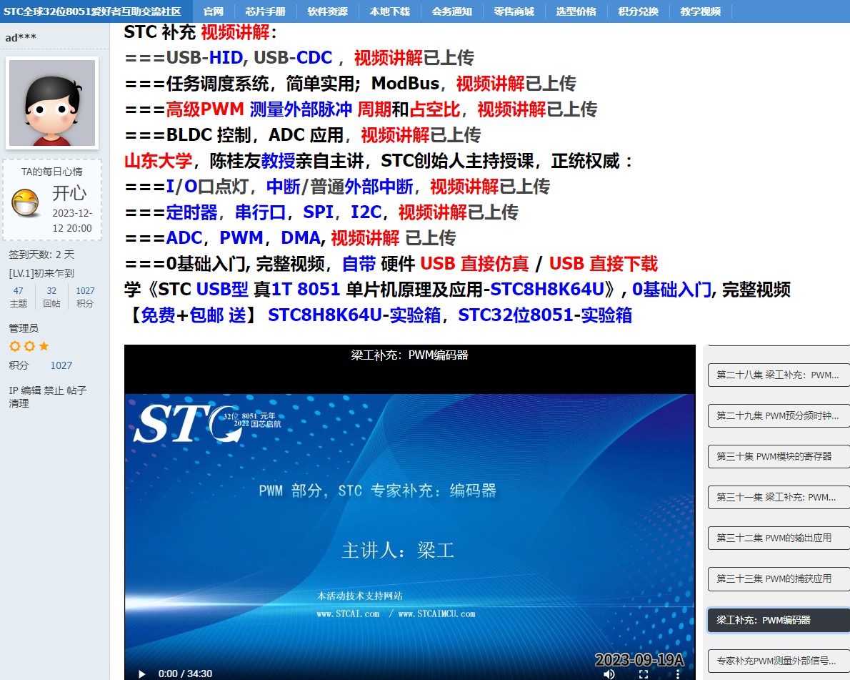
Task: Select playlist item 第二十九集 PWM预分频时钟...
Action: [x=779, y=415]
